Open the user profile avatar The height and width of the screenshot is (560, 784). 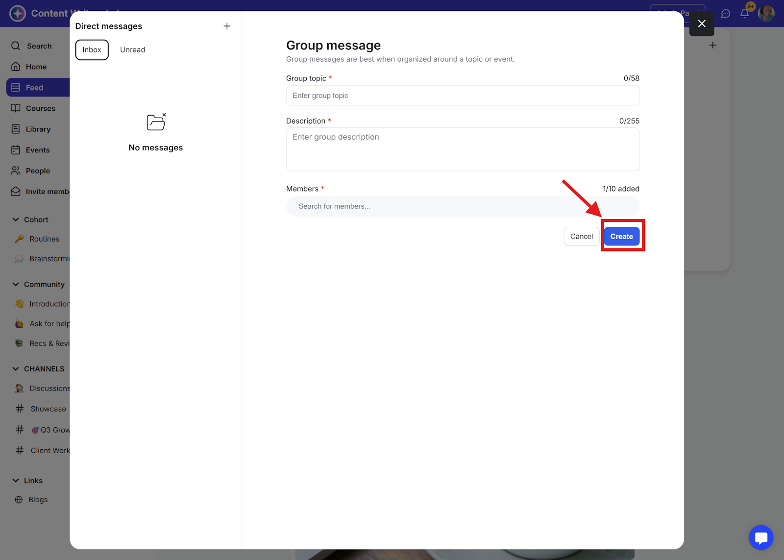pos(766,13)
